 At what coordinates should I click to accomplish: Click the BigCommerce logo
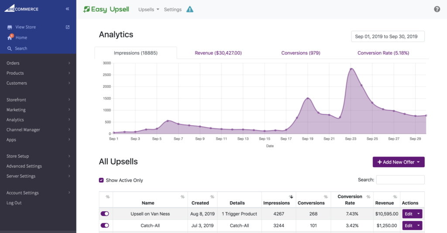tap(21, 8)
